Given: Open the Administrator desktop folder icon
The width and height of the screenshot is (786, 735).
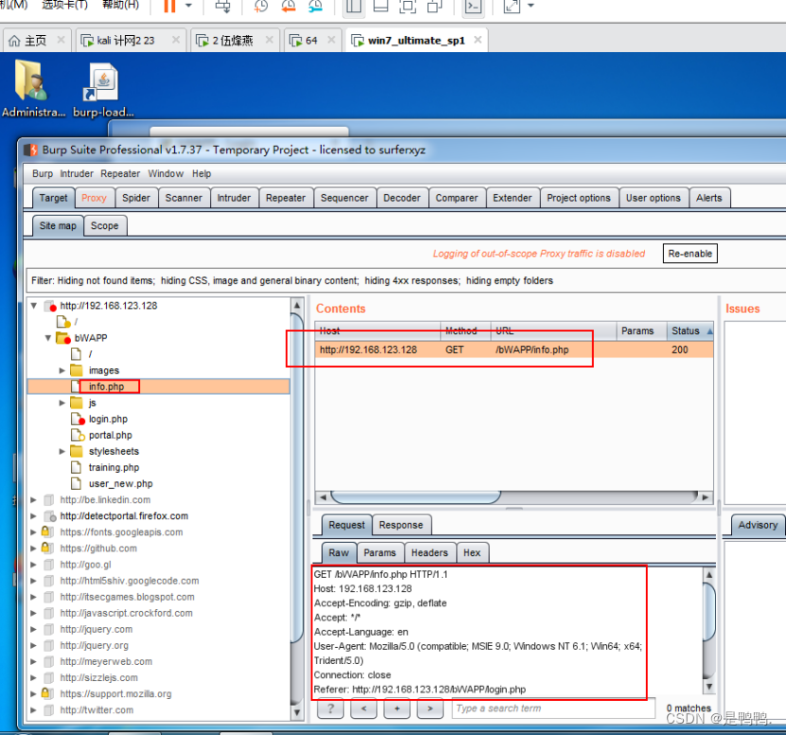Looking at the screenshot, I should (x=33, y=89).
